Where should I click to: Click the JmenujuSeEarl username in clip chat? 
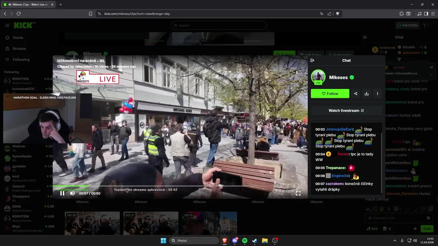pos(339,129)
